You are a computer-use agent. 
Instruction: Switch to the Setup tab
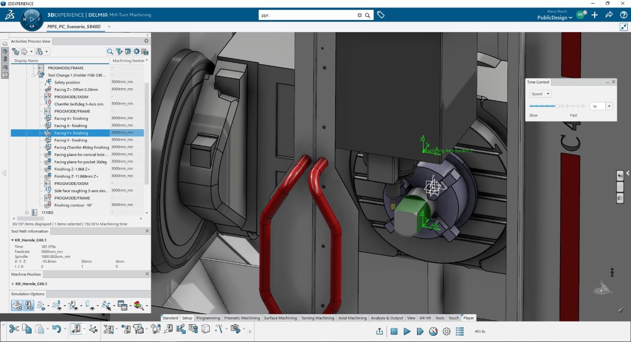[x=187, y=318]
